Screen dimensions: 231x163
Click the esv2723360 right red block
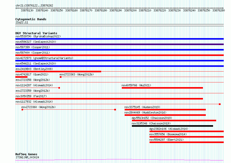pyautogui.click(x=115, y=110)
